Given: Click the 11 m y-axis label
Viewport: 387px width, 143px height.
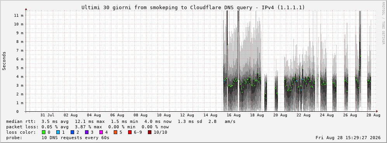Looking at the screenshot, I should click(19, 15).
